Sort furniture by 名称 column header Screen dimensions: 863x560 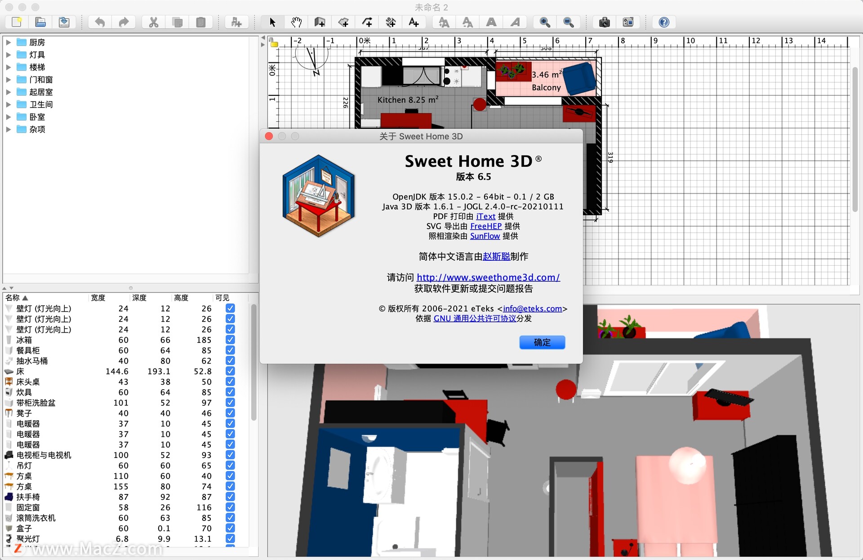click(x=45, y=298)
